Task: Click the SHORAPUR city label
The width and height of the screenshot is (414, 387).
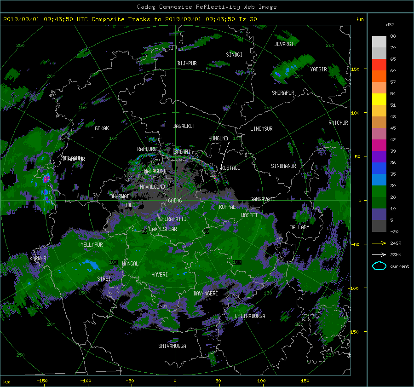Action: pos(283,93)
